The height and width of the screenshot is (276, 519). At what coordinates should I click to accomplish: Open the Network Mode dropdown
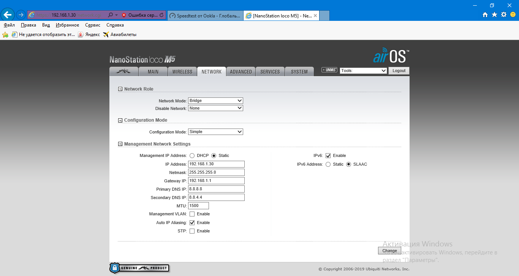215,101
